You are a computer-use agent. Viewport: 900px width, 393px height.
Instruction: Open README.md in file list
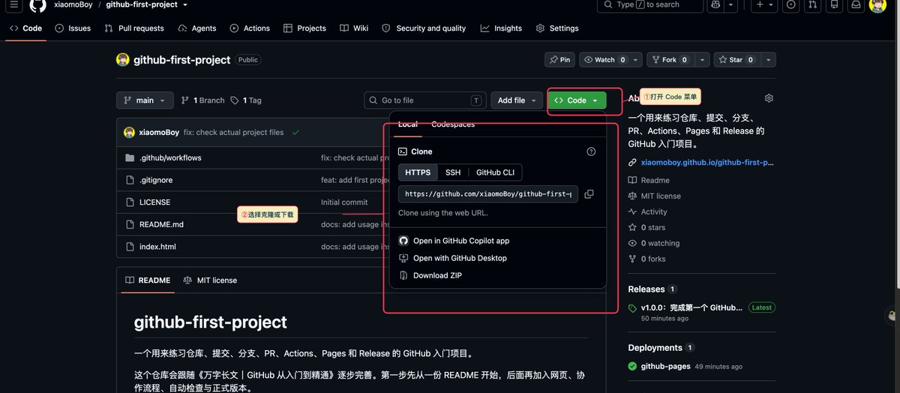(161, 224)
